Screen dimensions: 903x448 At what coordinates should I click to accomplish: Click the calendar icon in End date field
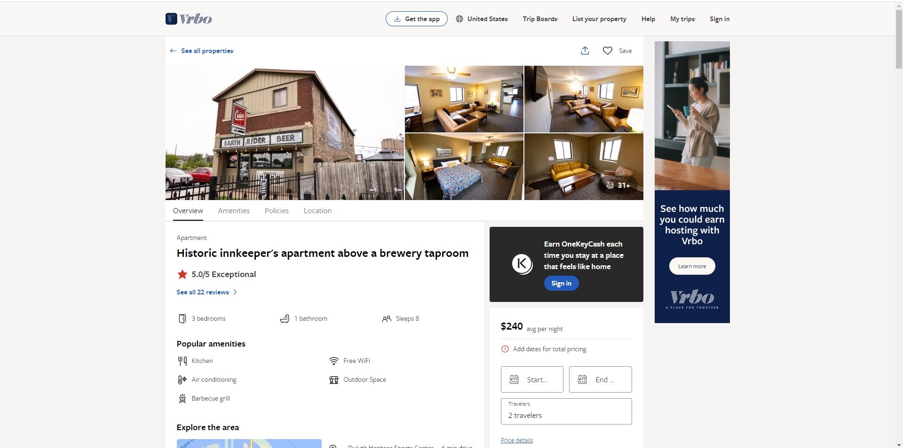tap(582, 379)
